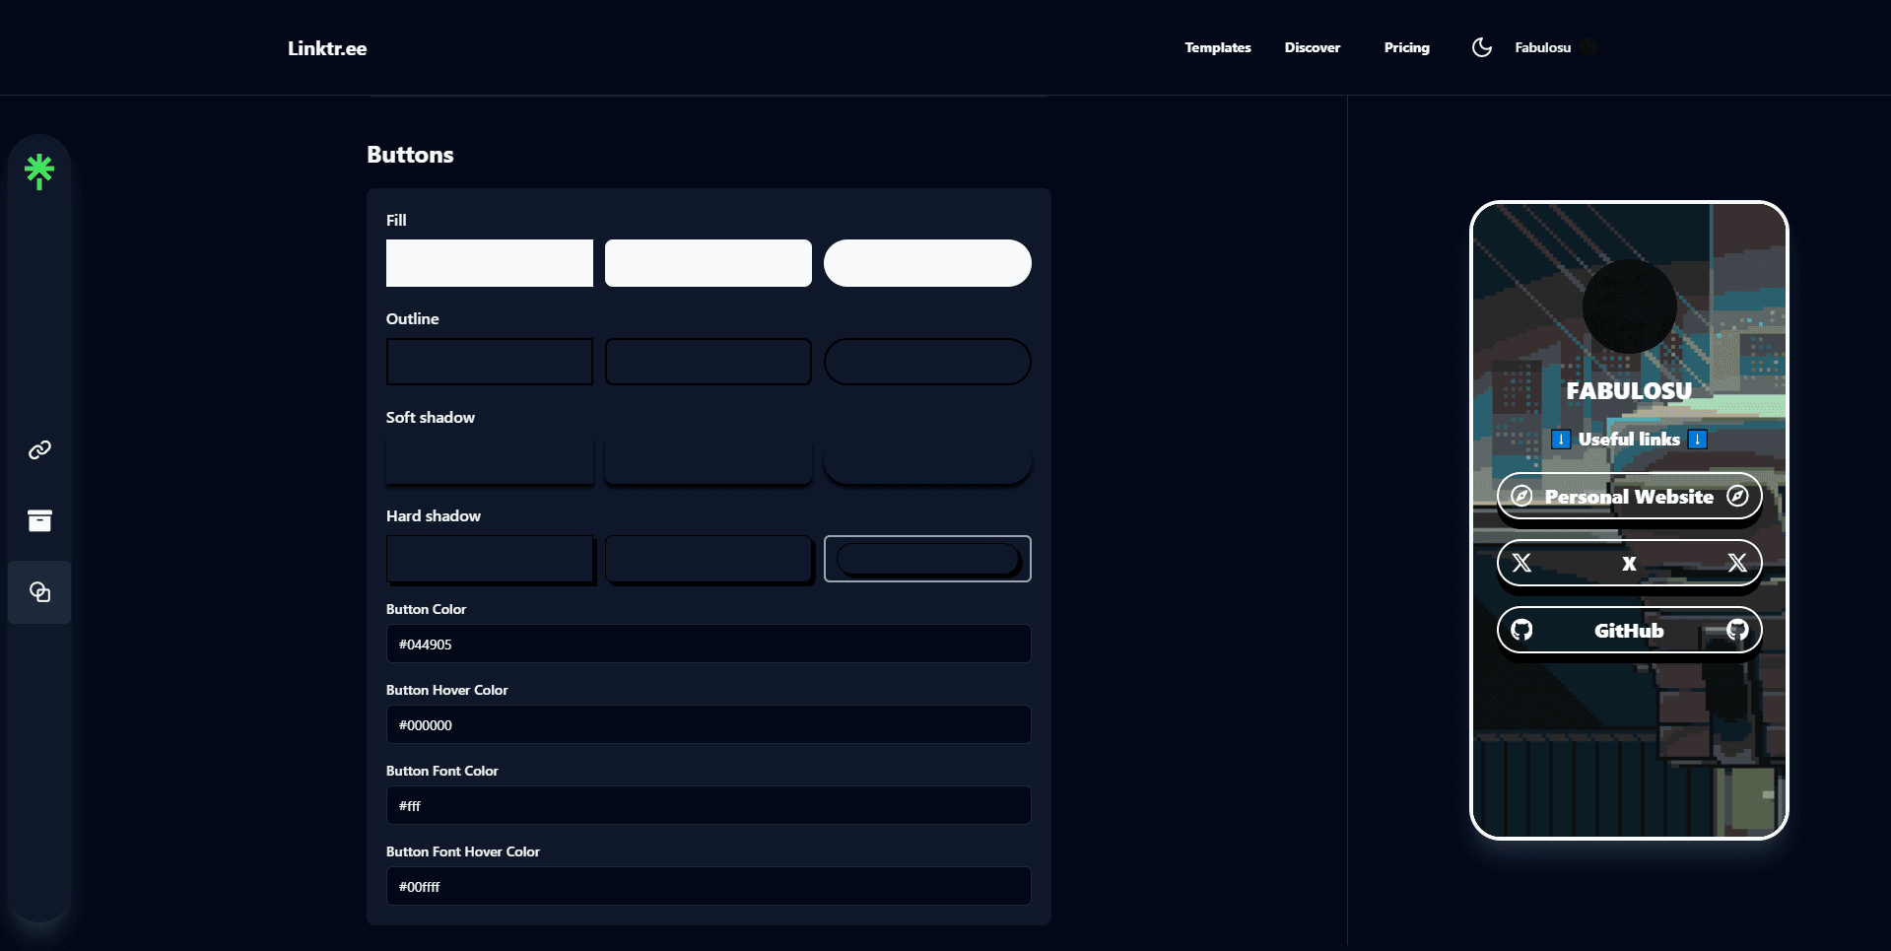Open the Templates page
The image size is (1891, 951).
[x=1217, y=46]
